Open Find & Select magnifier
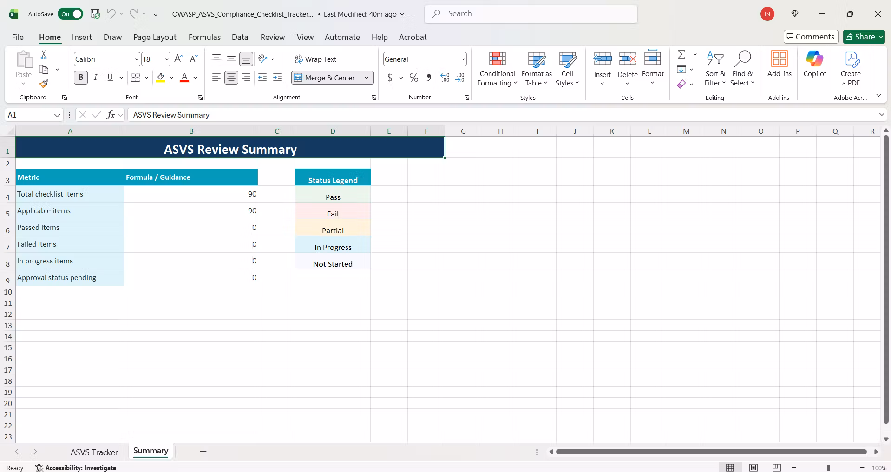Screen dimensions: 891x472 (x=742, y=69)
